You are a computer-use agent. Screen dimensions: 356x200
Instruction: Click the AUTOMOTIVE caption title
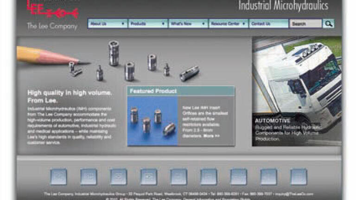(273, 121)
